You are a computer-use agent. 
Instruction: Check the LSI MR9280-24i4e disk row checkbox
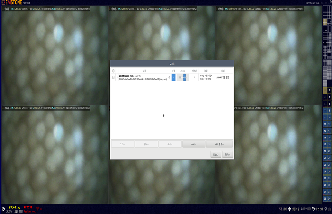tap(113, 77)
